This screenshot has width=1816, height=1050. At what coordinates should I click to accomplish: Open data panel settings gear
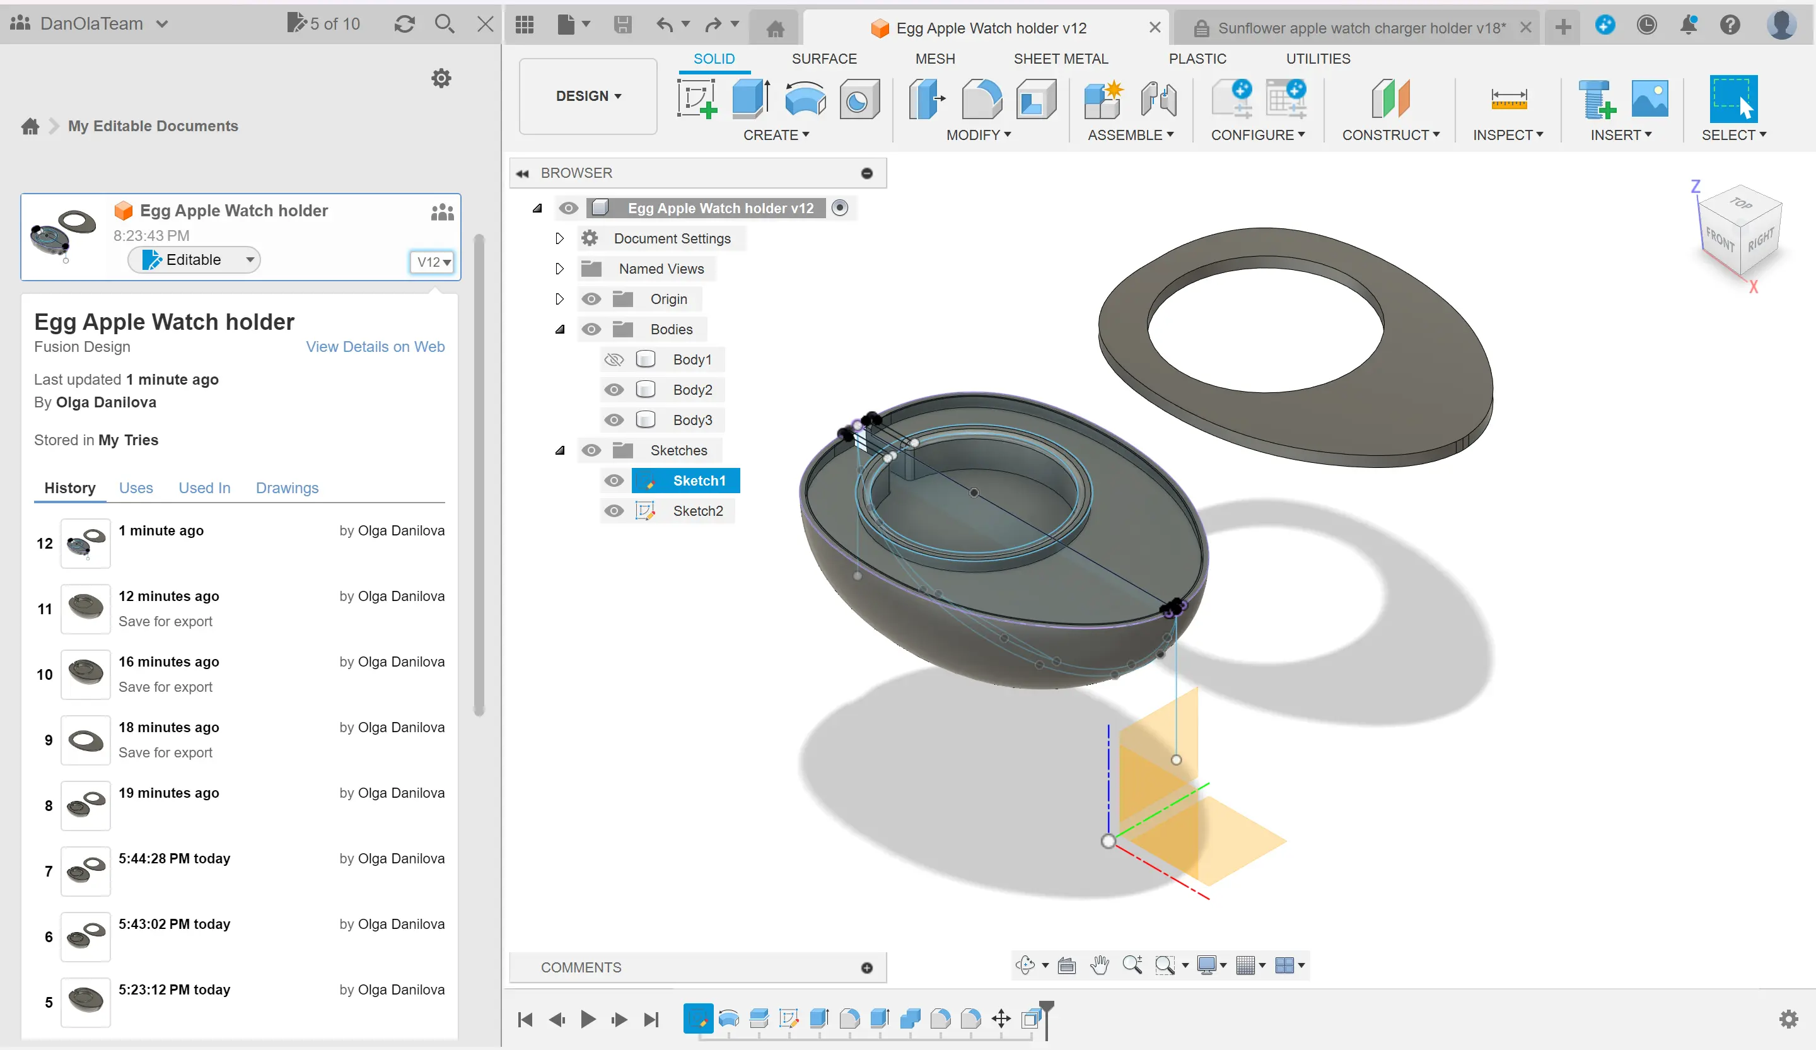[441, 79]
